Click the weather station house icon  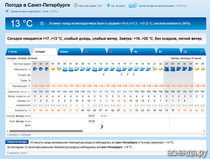pos(132,5)
